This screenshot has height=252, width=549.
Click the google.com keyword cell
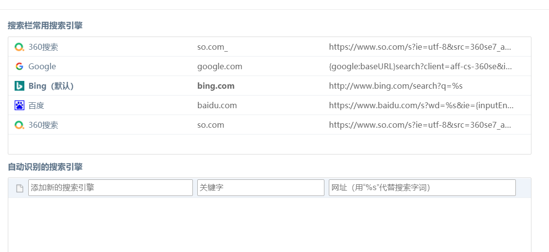(220, 66)
